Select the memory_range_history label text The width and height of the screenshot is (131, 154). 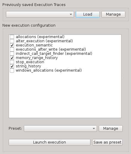(x=37, y=58)
